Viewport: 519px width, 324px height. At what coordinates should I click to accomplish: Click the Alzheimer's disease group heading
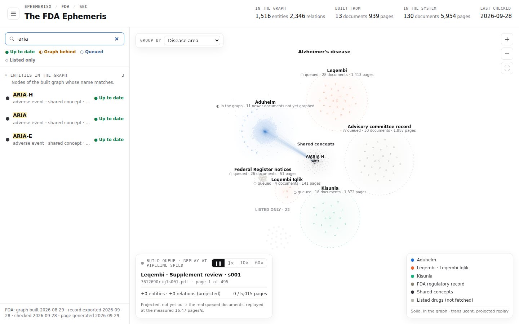(x=324, y=52)
